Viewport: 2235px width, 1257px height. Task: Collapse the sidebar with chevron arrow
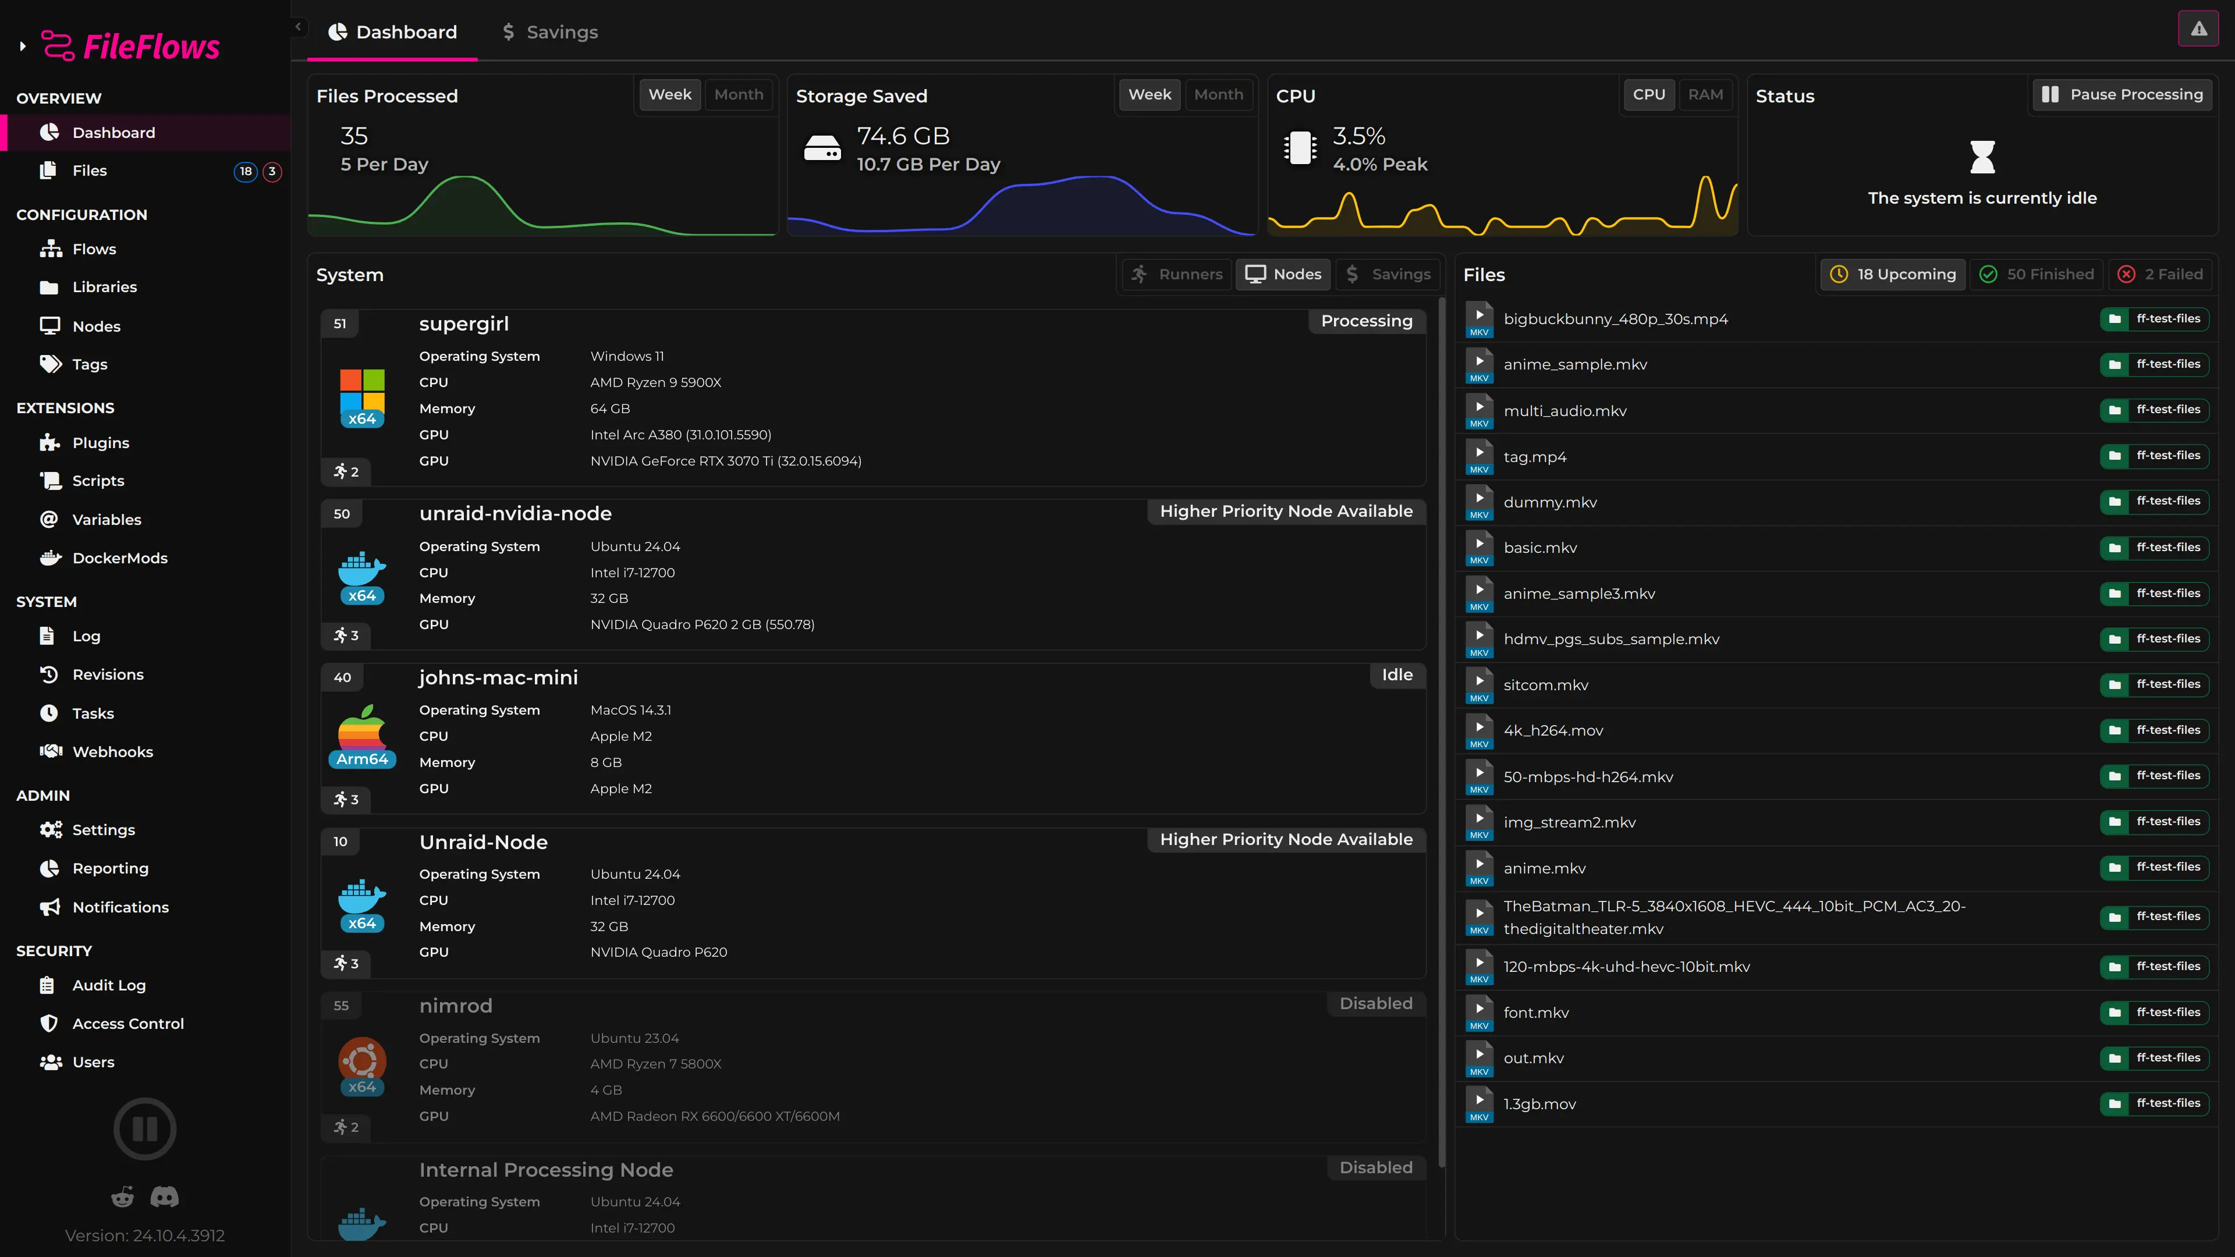[299, 27]
